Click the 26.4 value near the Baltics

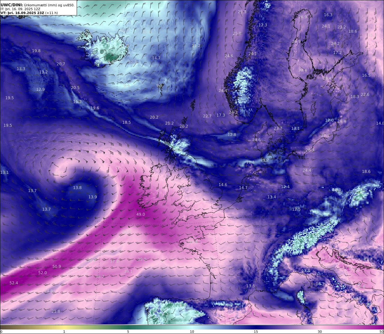[x=342, y=121]
